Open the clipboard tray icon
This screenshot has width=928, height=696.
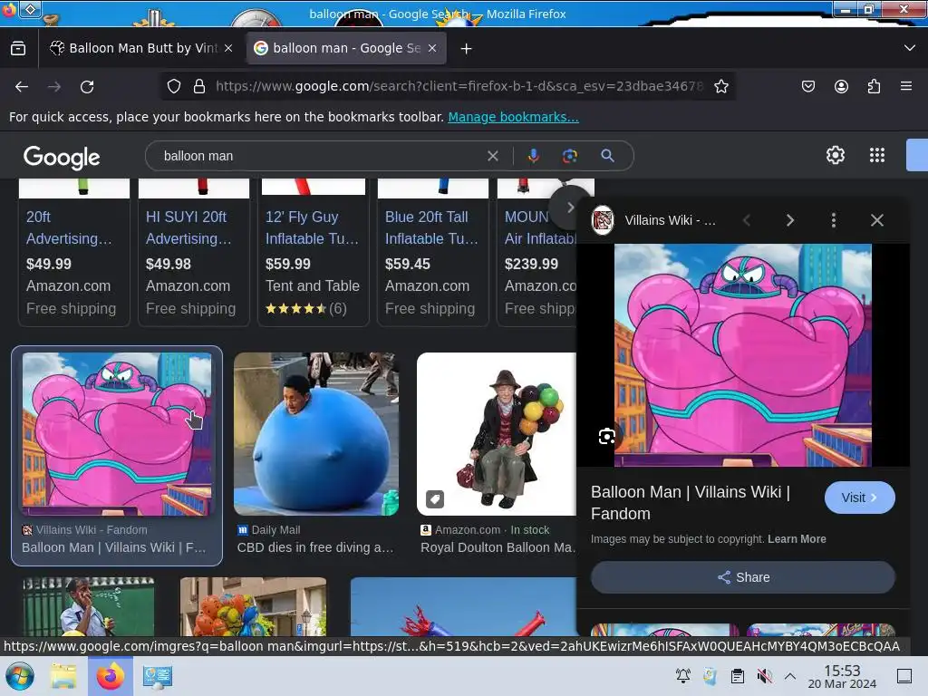point(738,676)
